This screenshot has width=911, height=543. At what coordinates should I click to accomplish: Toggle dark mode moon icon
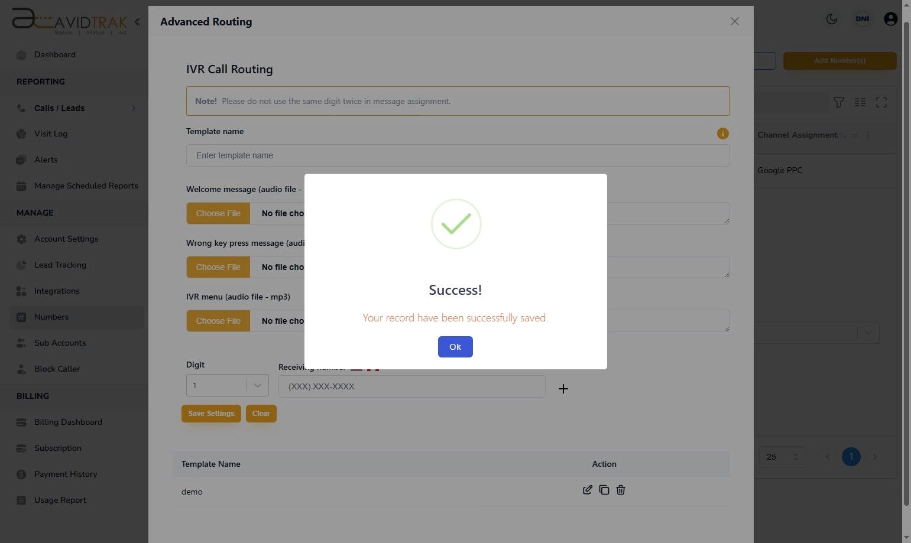pos(831,19)
